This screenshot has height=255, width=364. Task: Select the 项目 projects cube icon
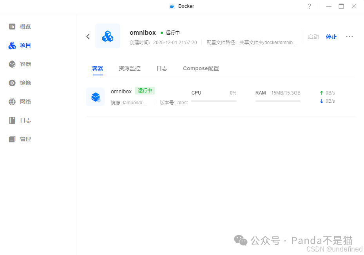[12, 45]
